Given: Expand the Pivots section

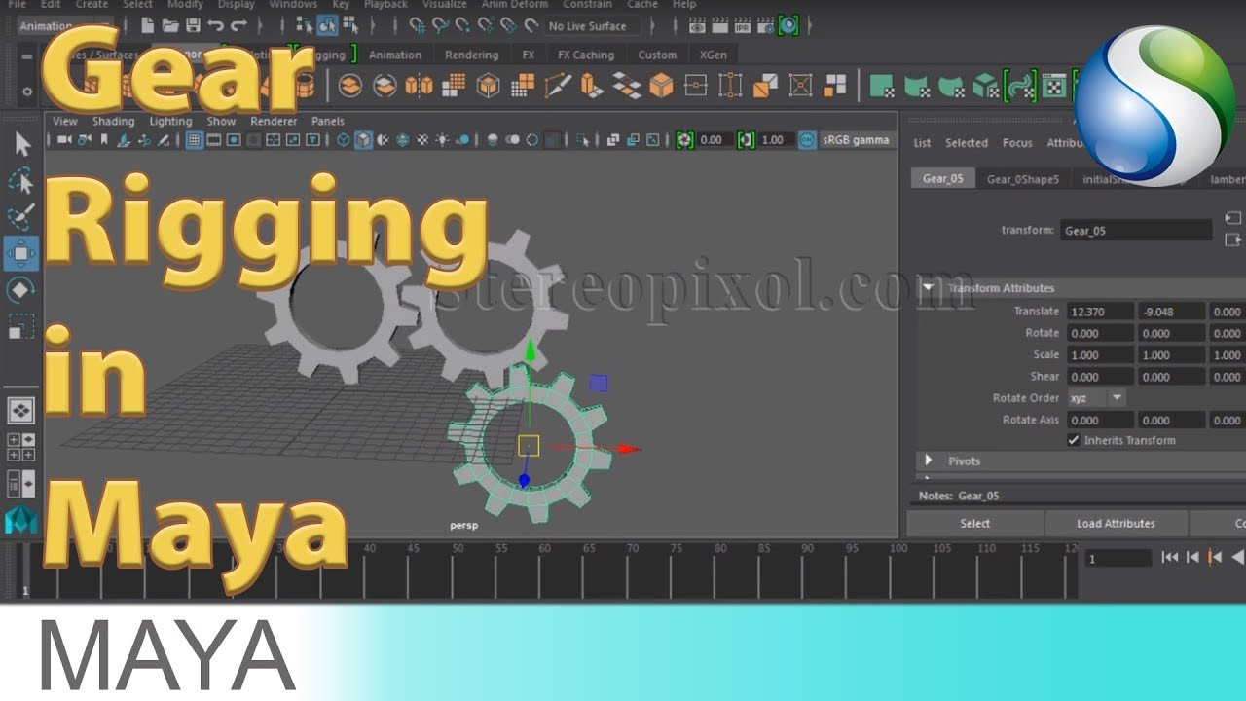Looking at the screenshot, I should coord(928,461).
